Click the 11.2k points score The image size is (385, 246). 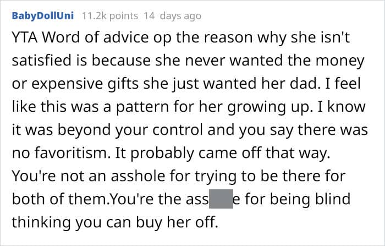tap(110, 16)
